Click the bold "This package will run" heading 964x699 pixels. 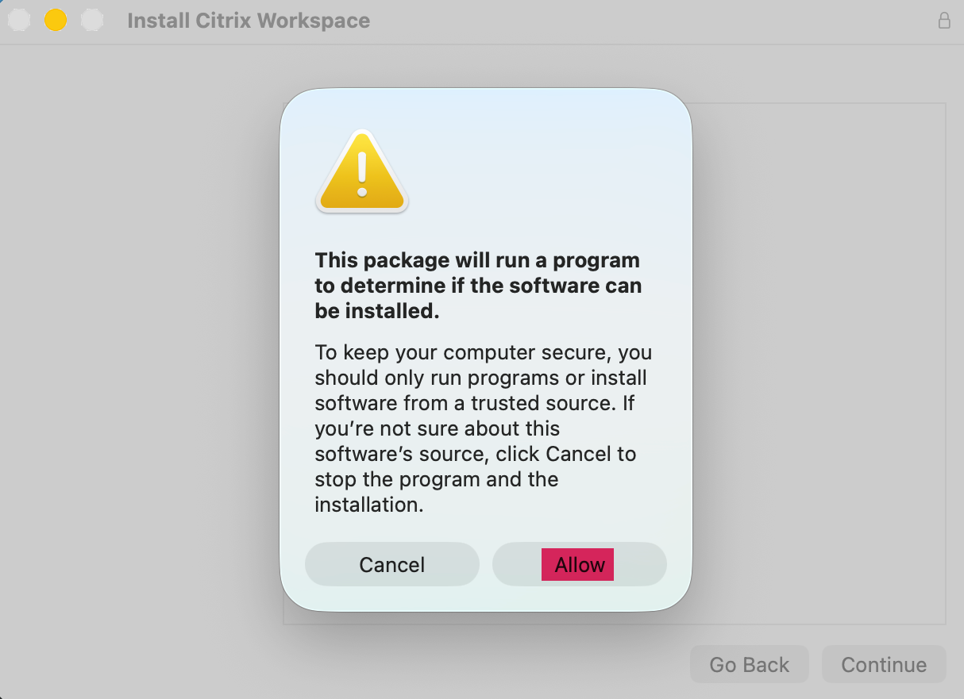477,260
